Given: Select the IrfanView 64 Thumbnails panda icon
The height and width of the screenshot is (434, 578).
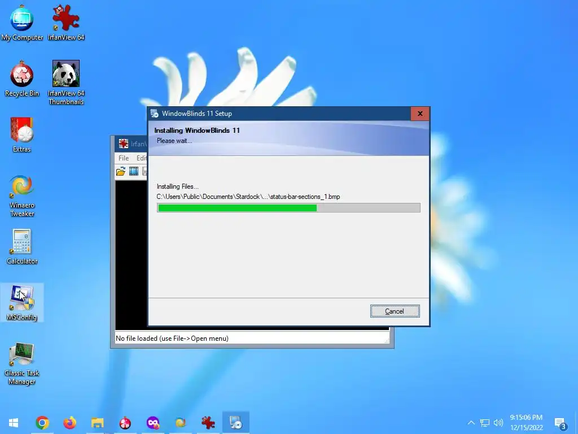Looking at the screenshot, I should [x=66, y=83].
